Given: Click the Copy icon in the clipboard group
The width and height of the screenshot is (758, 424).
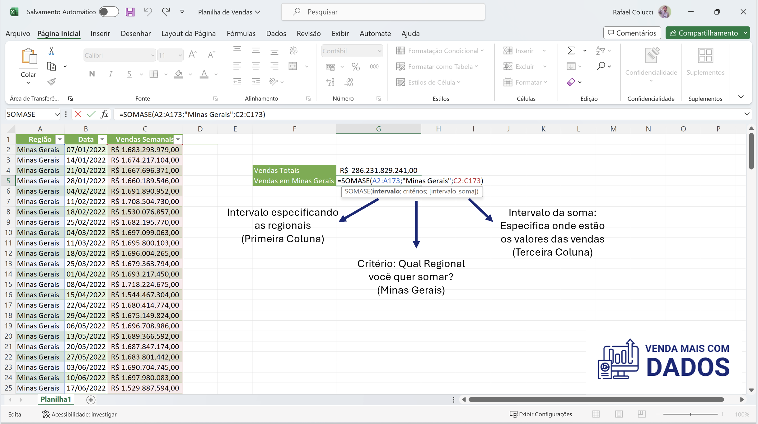Looking at the screenshot, I should (x=51, y=66).
